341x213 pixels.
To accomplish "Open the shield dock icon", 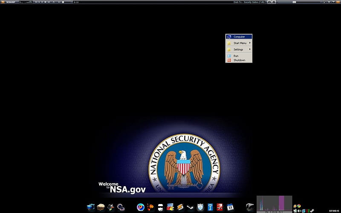I will click(200, 207).
